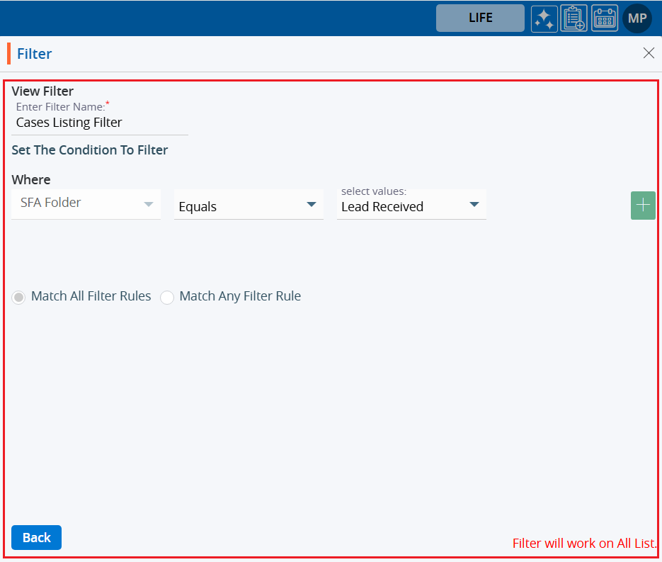
Task: Select Match Any Filter Rule option
Action: (167, 297)
